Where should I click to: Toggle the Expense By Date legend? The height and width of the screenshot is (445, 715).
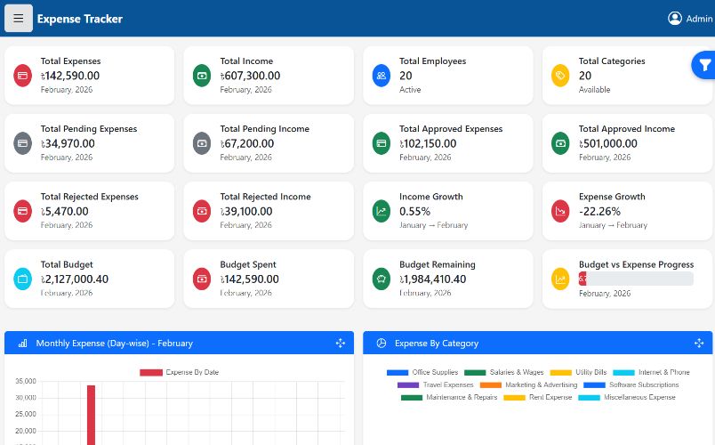[x=180, y=372]
